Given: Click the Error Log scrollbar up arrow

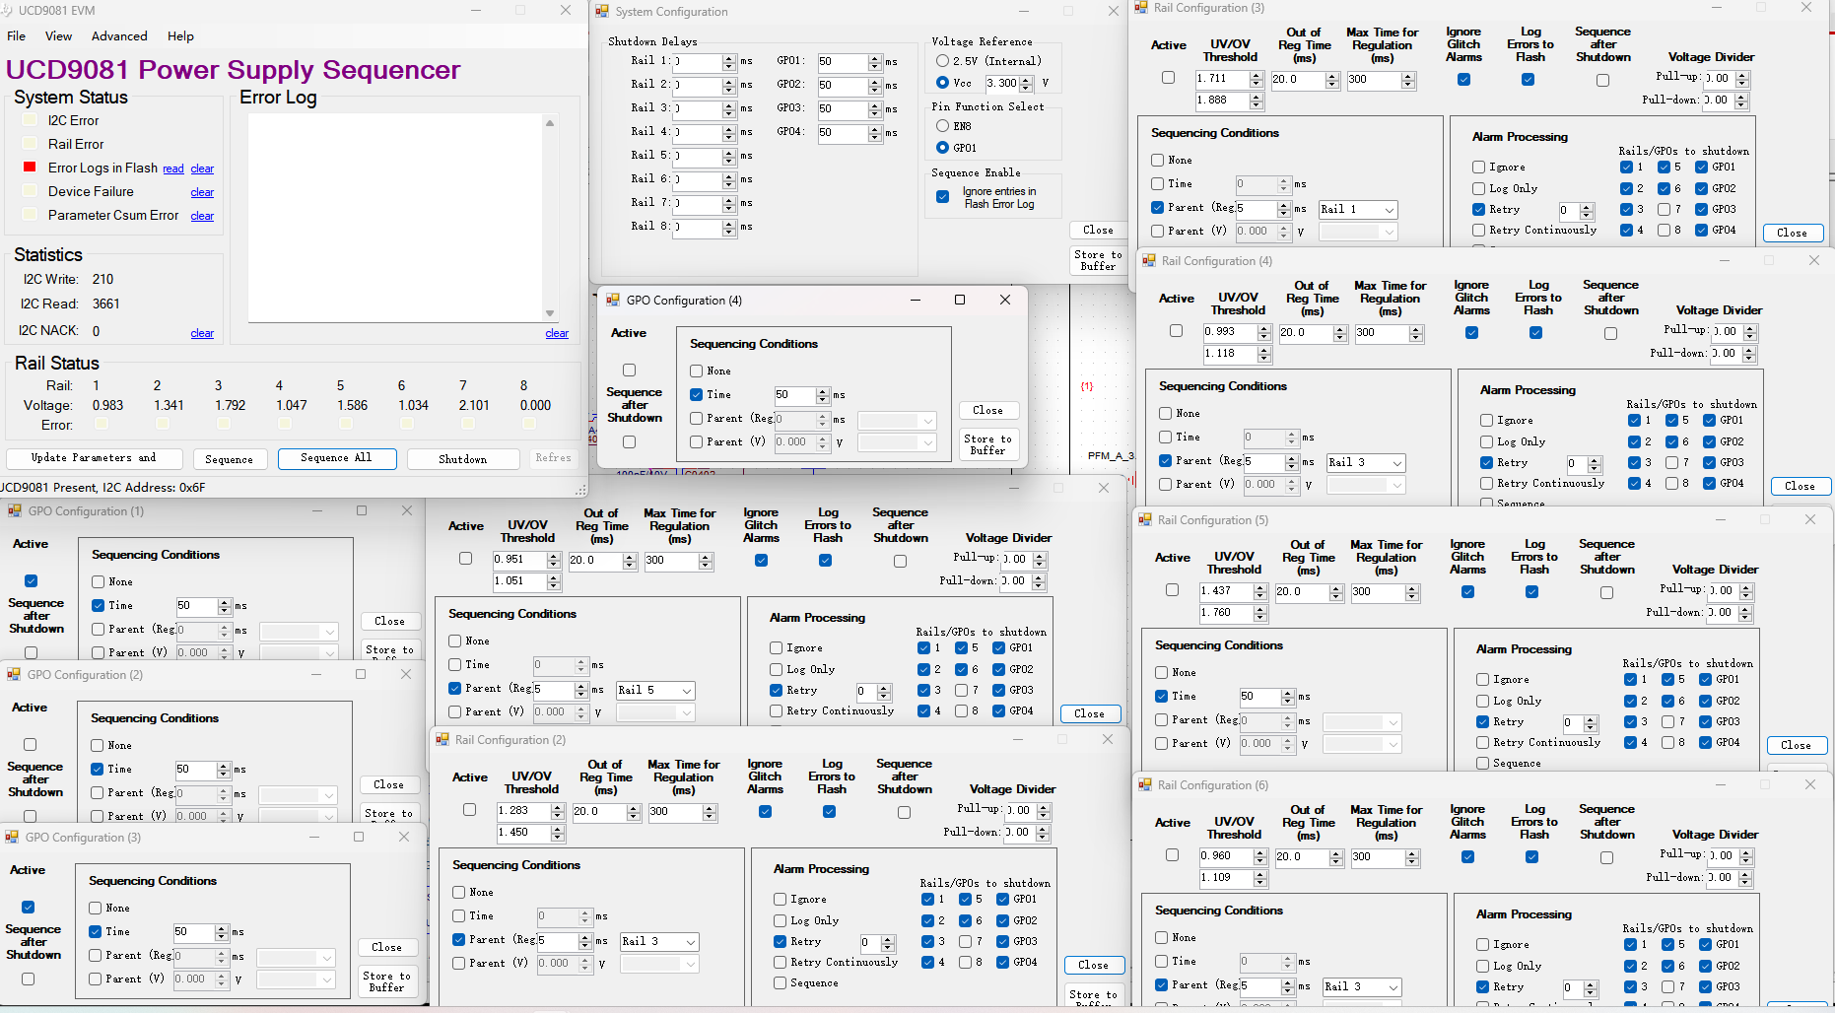Looking at the screenshot, I should (550, 123).
